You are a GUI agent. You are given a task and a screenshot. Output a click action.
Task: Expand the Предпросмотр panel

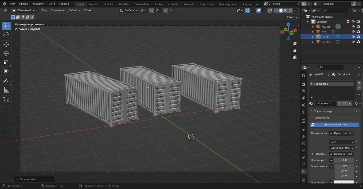click(x=322, y=111)
